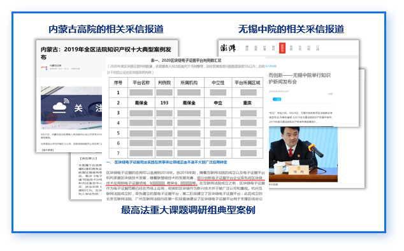
Task: Click the small blue follow button under the Wuxi article title
Action: (277, 99)
